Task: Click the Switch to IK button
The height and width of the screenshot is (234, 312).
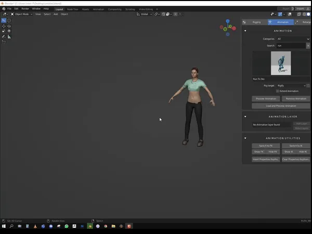Action: coord(296,146)
